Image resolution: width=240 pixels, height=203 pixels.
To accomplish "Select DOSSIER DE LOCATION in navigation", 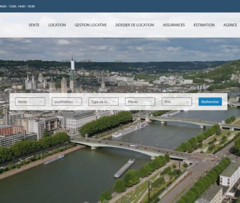I will [x=134, y=25].
